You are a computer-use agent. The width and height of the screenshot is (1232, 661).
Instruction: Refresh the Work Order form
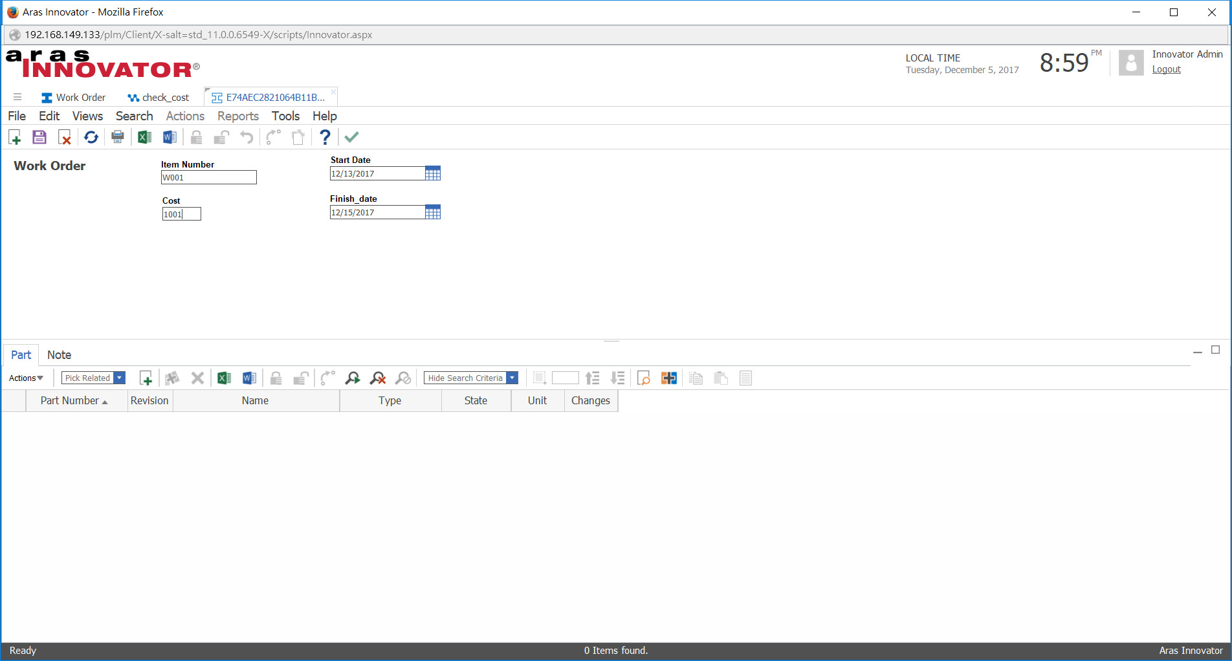point(91,137)
